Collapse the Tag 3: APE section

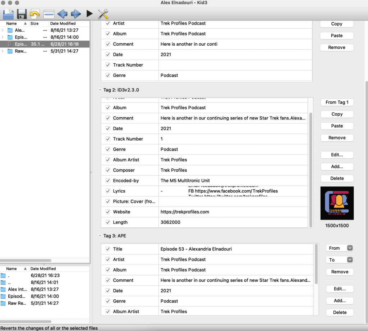pos(100,236)
